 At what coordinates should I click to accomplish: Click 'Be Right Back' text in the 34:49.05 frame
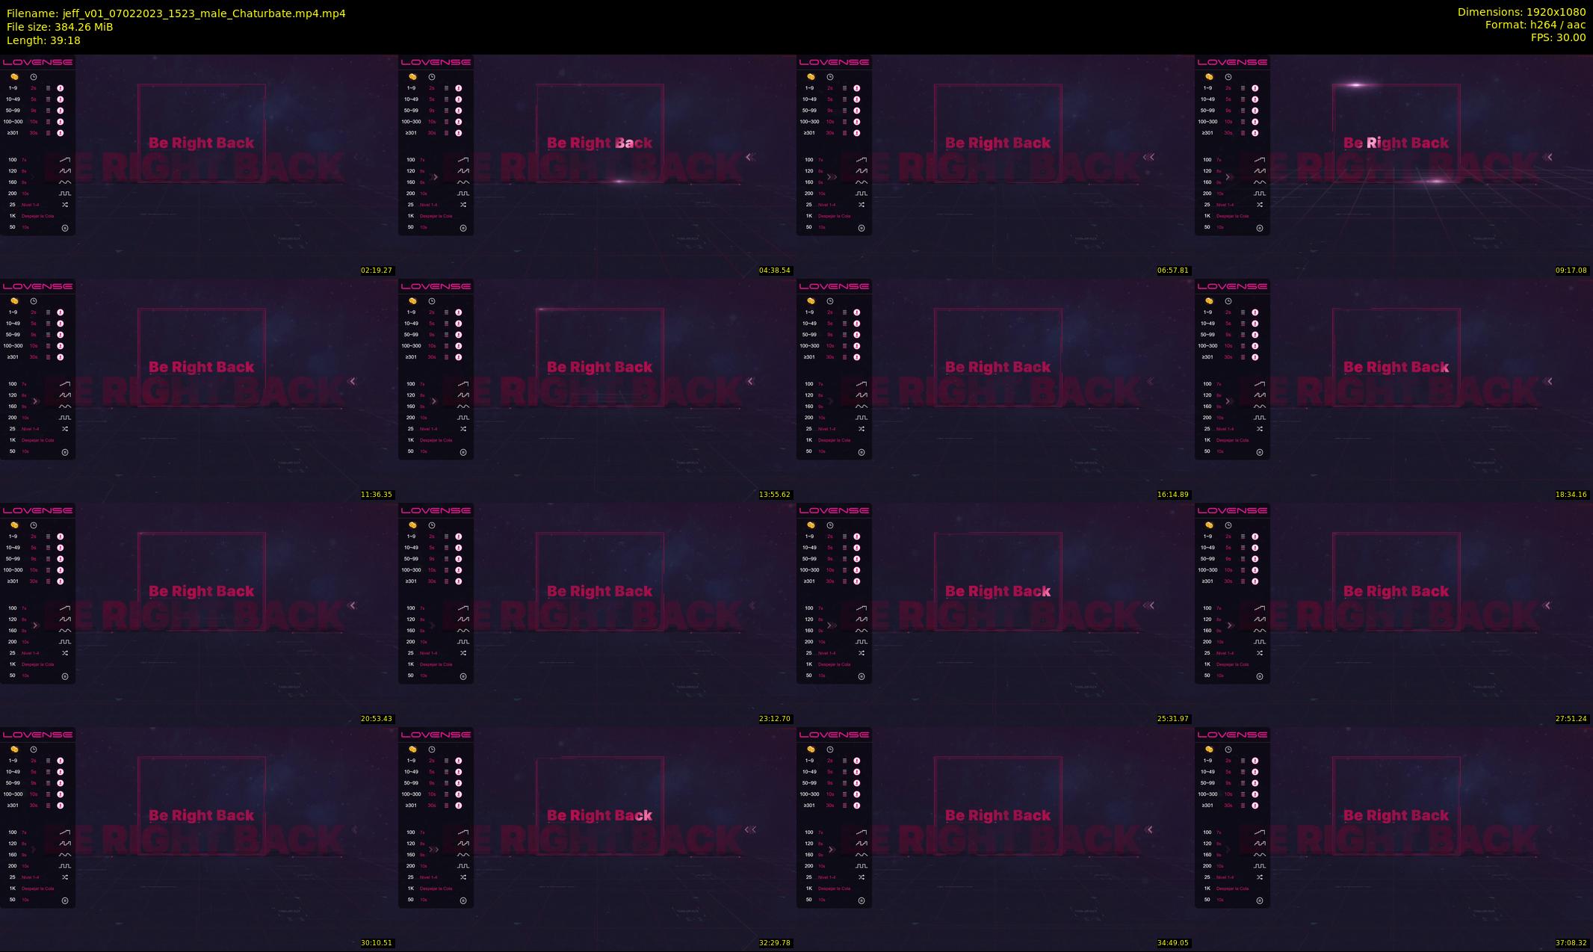click(x=997, y=815)
